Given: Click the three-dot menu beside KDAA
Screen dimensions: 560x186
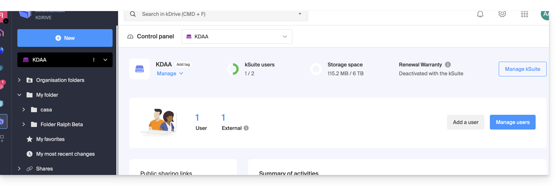Looking at the screenshot, I should click(94, 60).
